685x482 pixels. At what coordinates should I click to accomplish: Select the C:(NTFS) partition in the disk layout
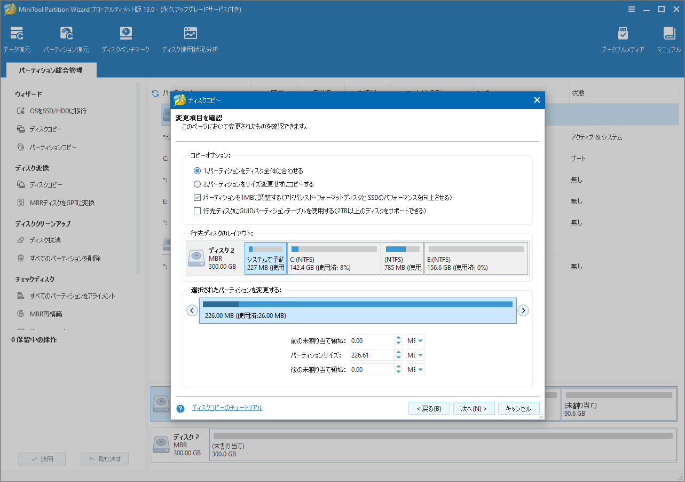[334, 258]
